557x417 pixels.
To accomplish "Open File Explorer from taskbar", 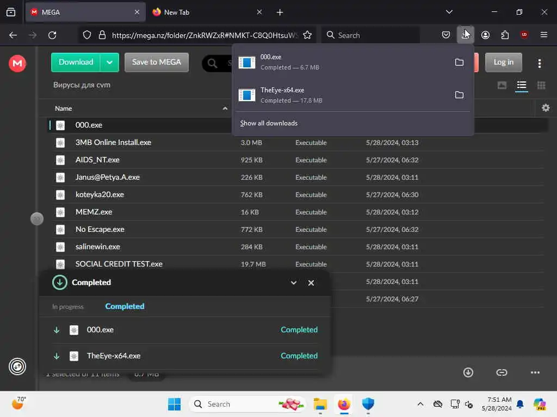I will click(x=320, y=404).
